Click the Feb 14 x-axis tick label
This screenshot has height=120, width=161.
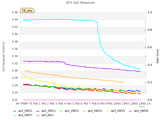[x=146, y=103]
